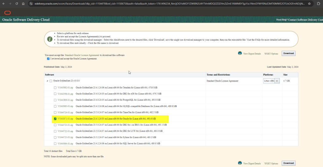Download the V1041909-01.zip PostgreSQL file link

click(65, 100)
